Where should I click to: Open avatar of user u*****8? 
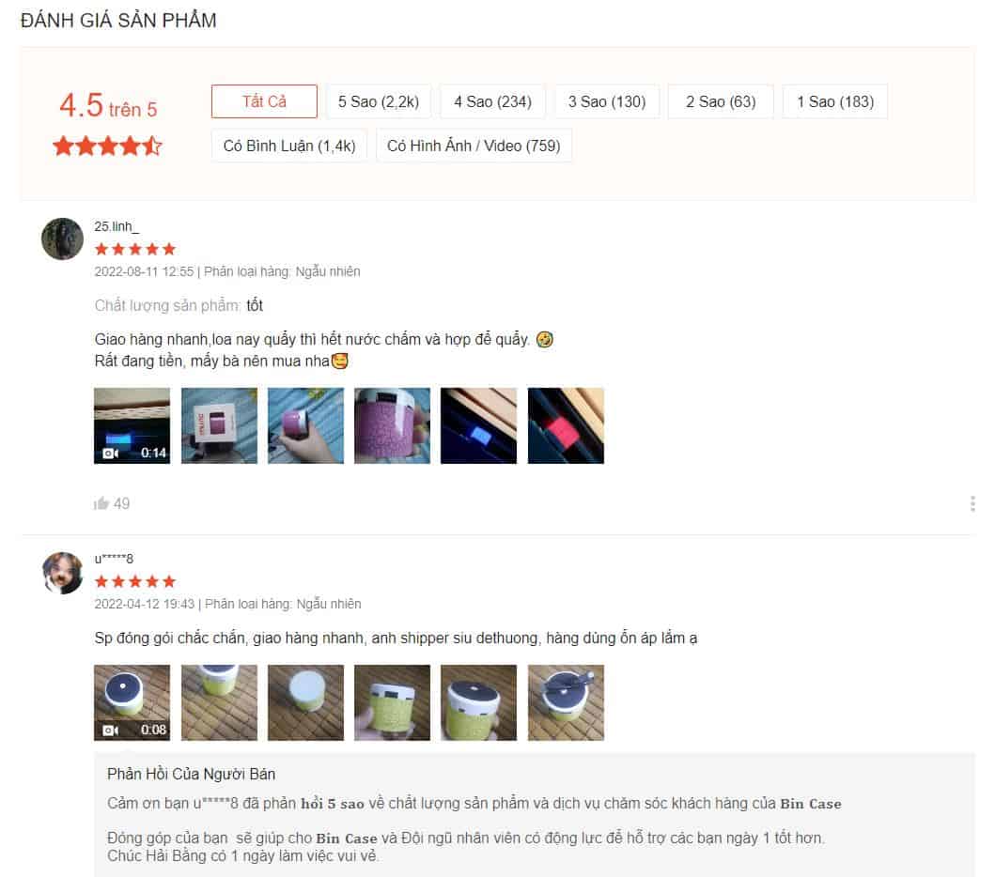pos(62,573)
